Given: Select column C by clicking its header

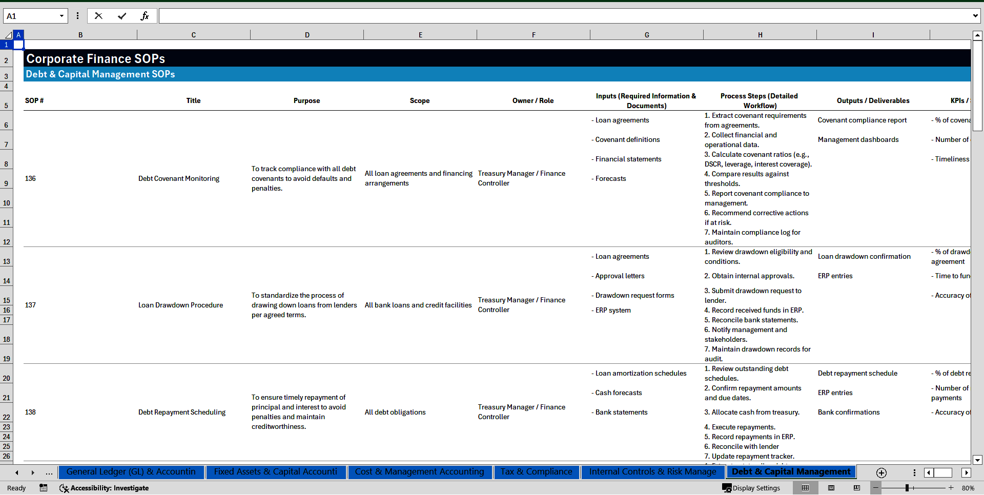Looking at the screenshot, I should coord(193,34).
